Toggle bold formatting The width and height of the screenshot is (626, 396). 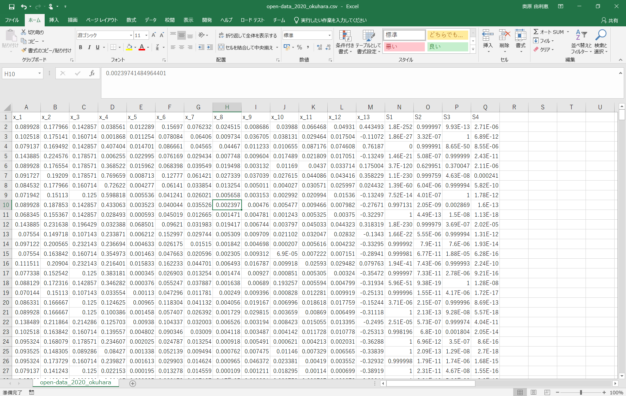[81, 48]
